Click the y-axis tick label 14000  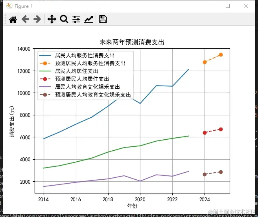coord(24,49)
